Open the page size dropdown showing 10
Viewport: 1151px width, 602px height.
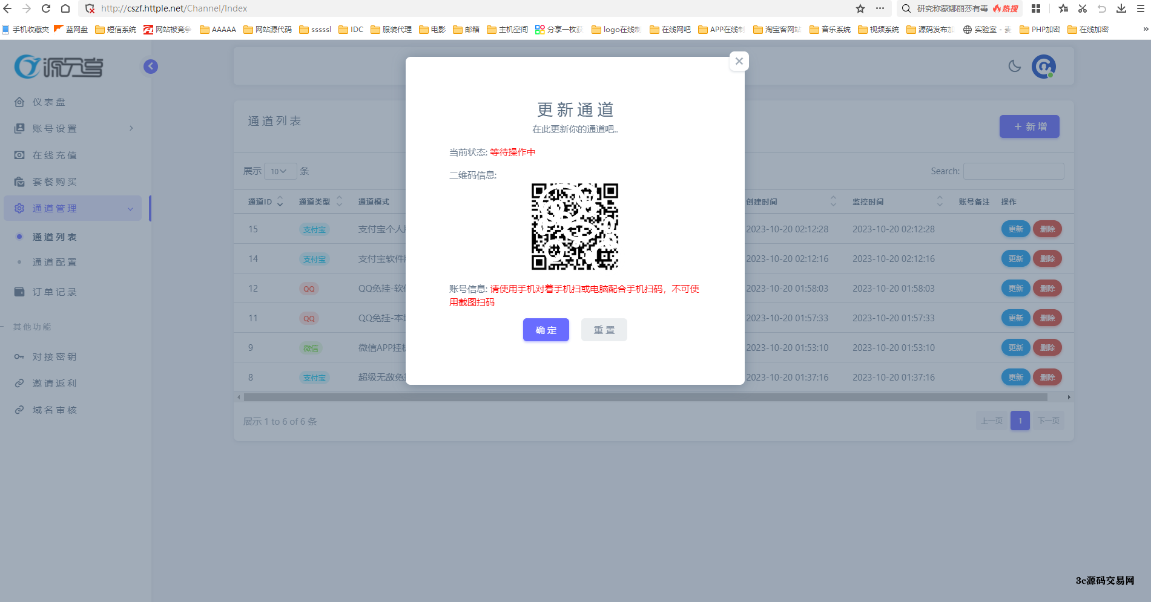pos(280,171)
